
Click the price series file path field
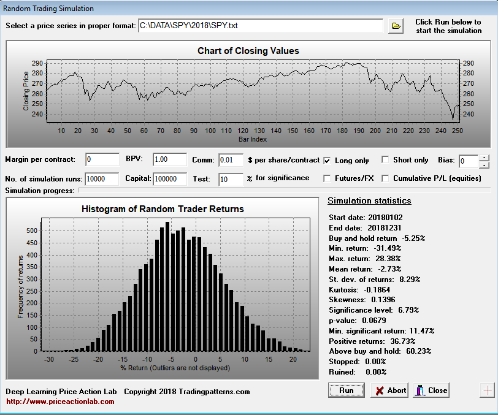pyautogui.click(x=260, y=26)
